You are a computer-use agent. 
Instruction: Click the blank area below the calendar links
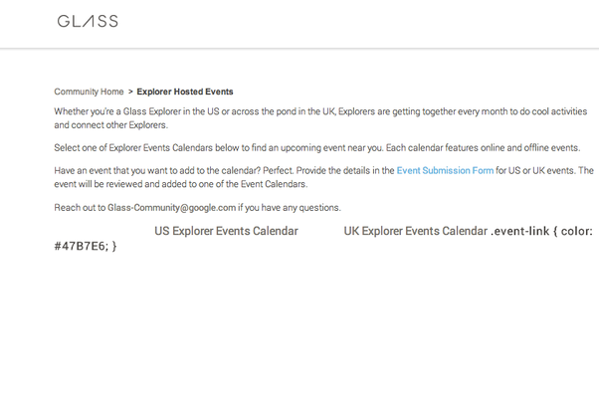coord(299,324)
